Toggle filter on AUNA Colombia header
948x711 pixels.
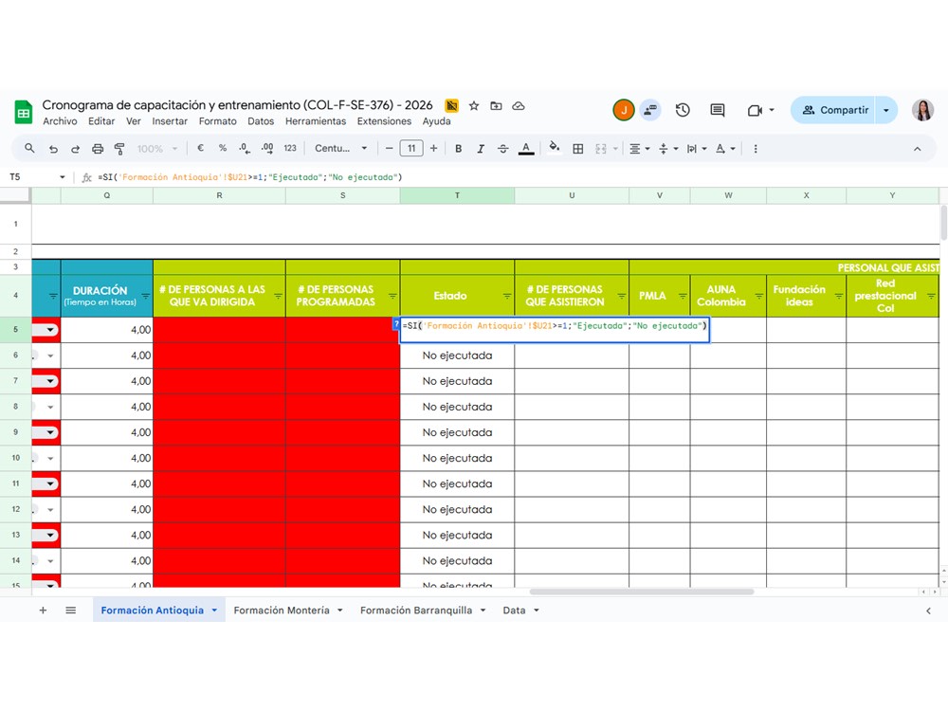758,296
